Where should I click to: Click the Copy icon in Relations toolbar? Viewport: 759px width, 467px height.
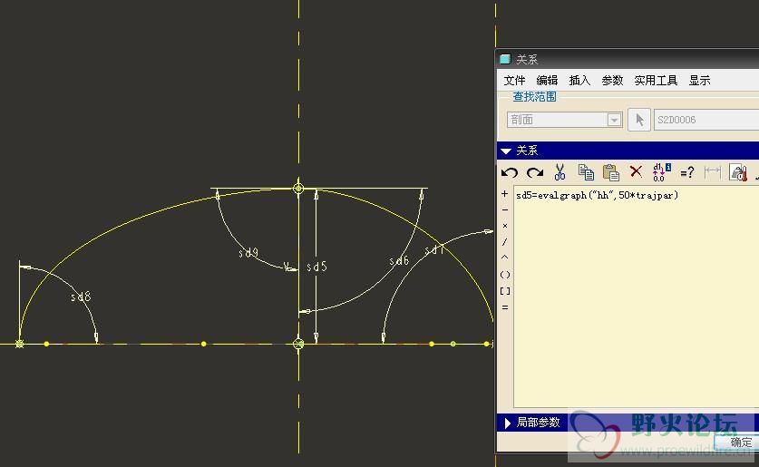586,171
